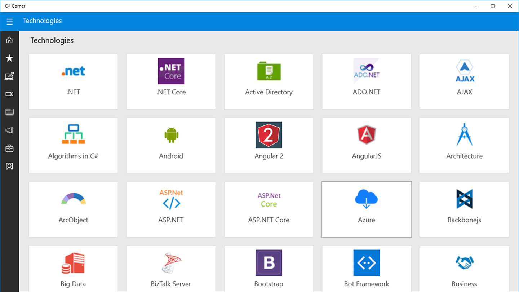
Task: Open the Active Directory tile
Action: click(269, 82)
